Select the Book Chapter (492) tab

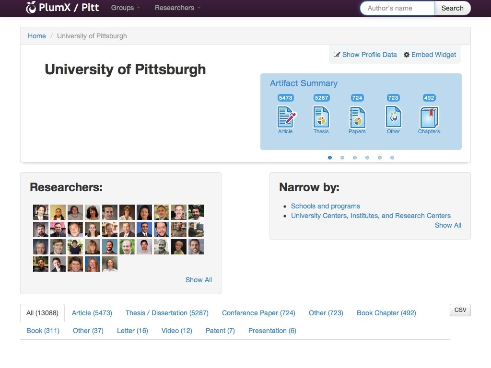386,313
